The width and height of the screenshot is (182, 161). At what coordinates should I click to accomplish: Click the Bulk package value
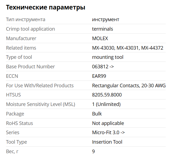(97, 114)
